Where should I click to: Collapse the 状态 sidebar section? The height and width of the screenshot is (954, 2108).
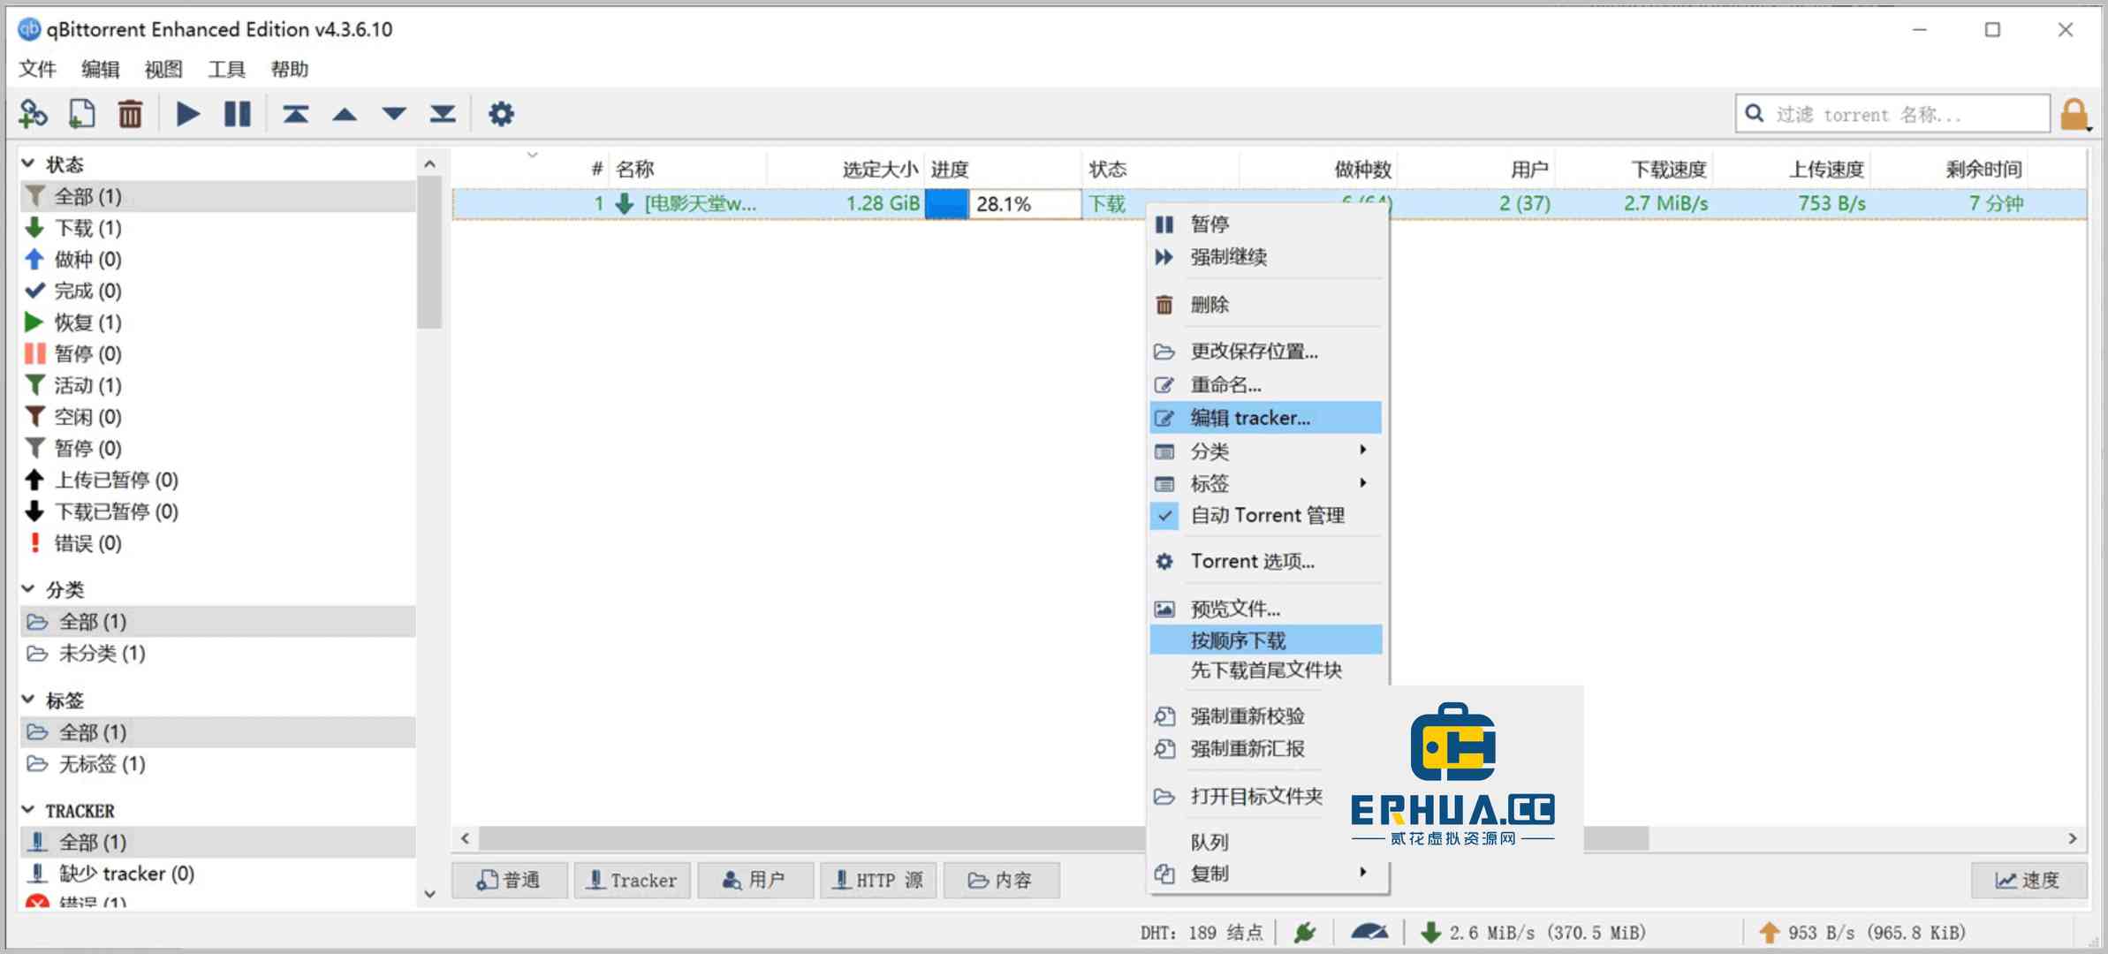pos(29,163)
